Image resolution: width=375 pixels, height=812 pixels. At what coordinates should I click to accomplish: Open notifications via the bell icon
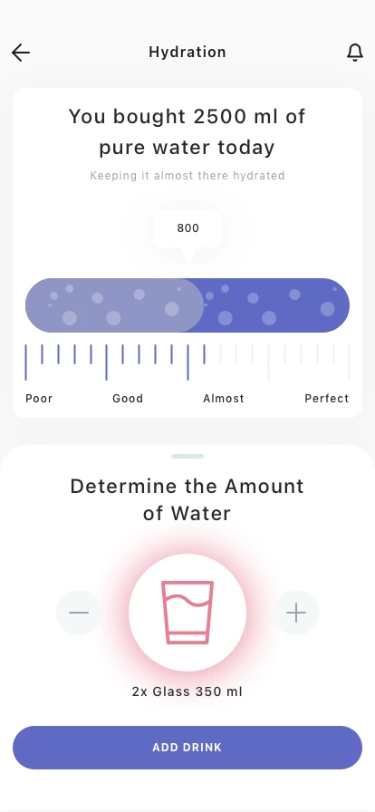coord(355,53)
